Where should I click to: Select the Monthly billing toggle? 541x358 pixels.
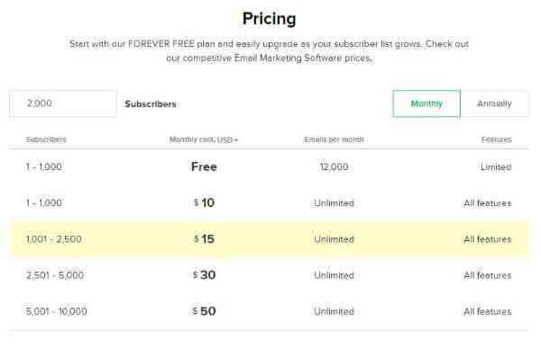[x=426, y=103]
